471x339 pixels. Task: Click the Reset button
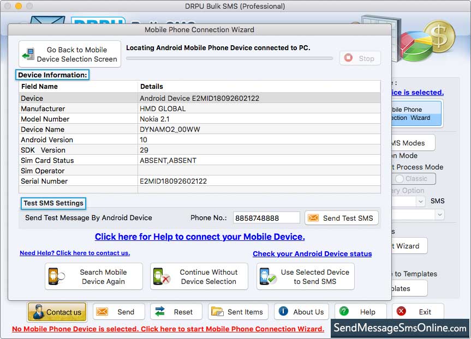176,312
